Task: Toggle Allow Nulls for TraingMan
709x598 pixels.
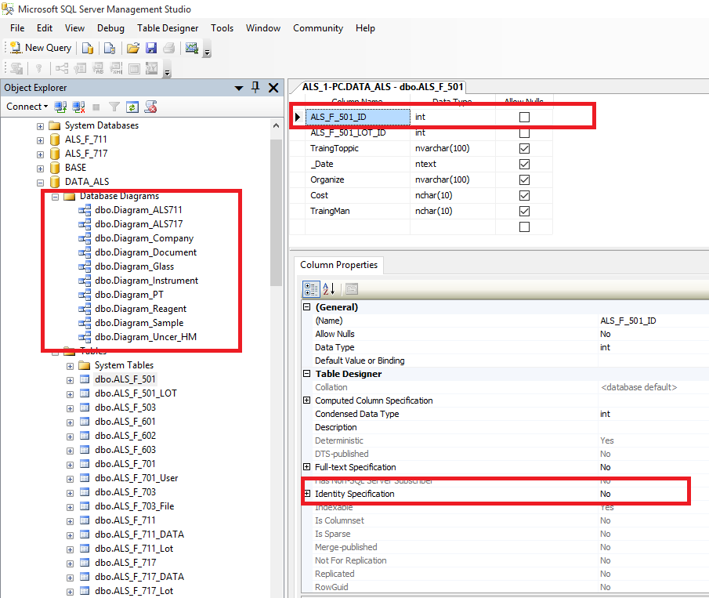Action: (x=525, y=212)
